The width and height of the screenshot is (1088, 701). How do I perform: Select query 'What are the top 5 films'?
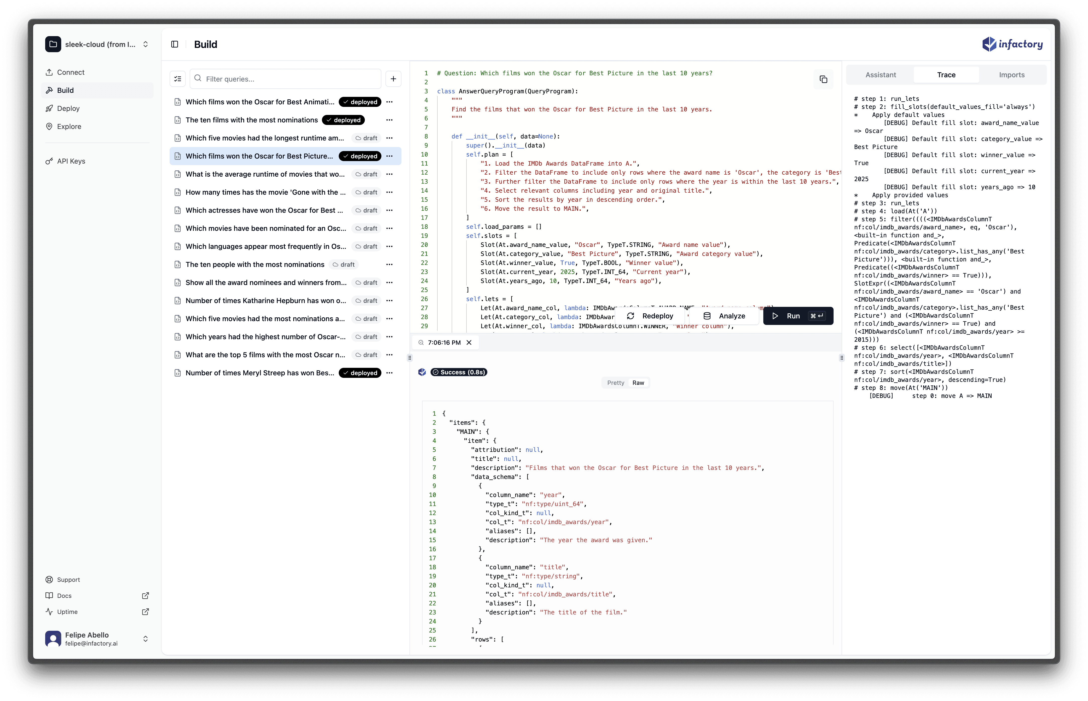(265, 355)
